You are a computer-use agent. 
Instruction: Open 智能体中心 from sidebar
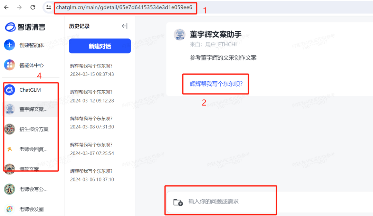24,65
